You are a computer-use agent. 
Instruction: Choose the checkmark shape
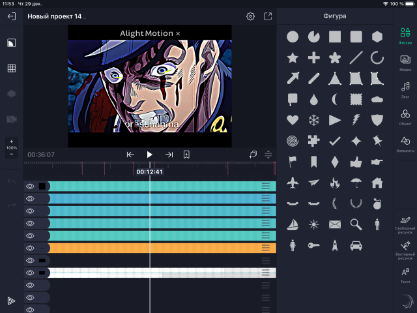click(x=335, y=141)
